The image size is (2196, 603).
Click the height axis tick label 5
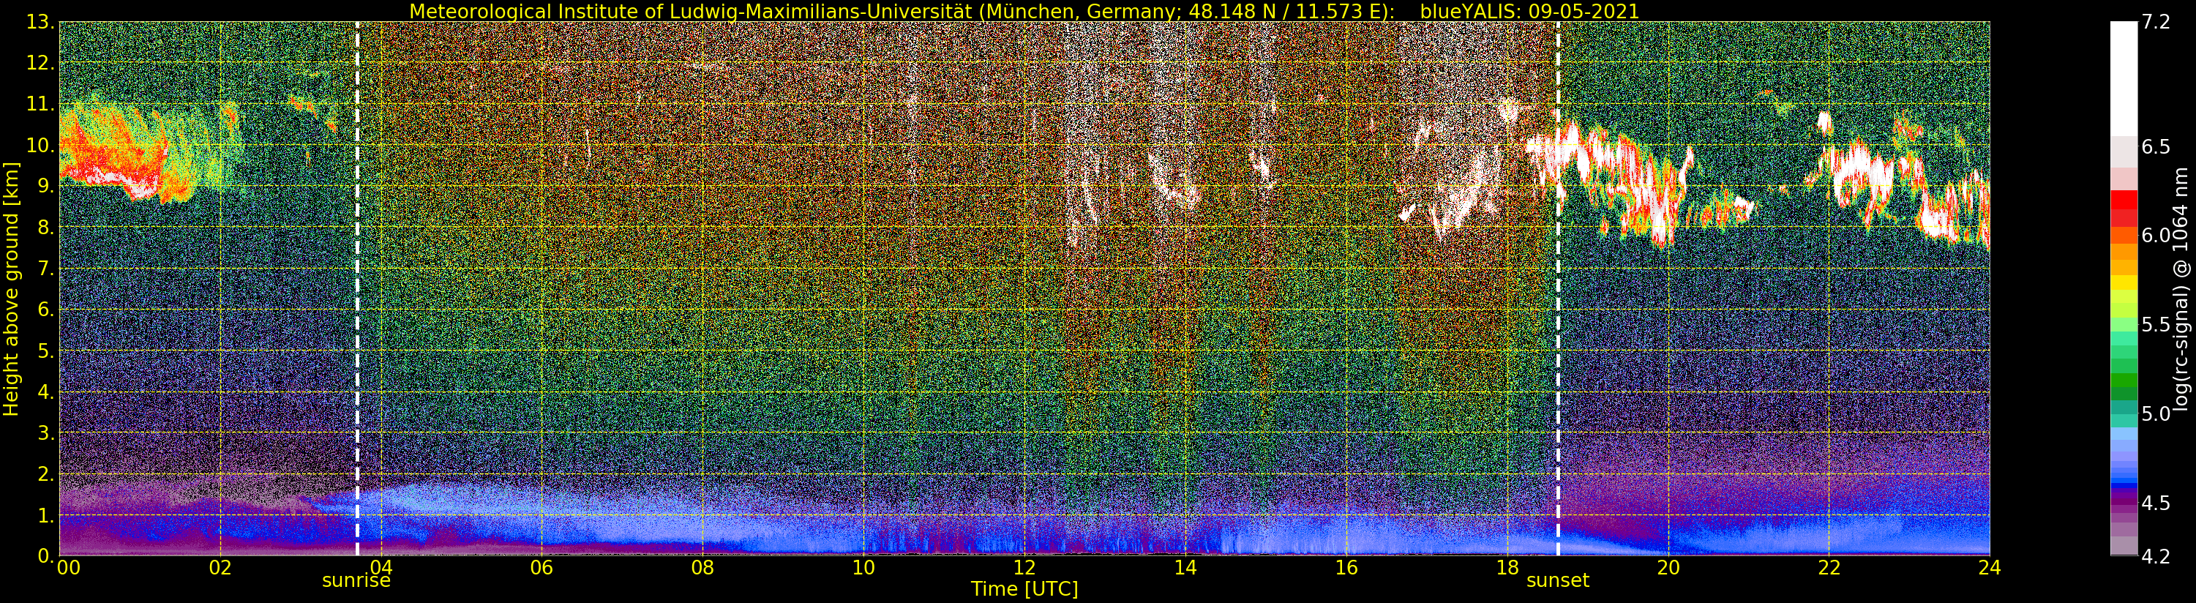tap(46, 351)
